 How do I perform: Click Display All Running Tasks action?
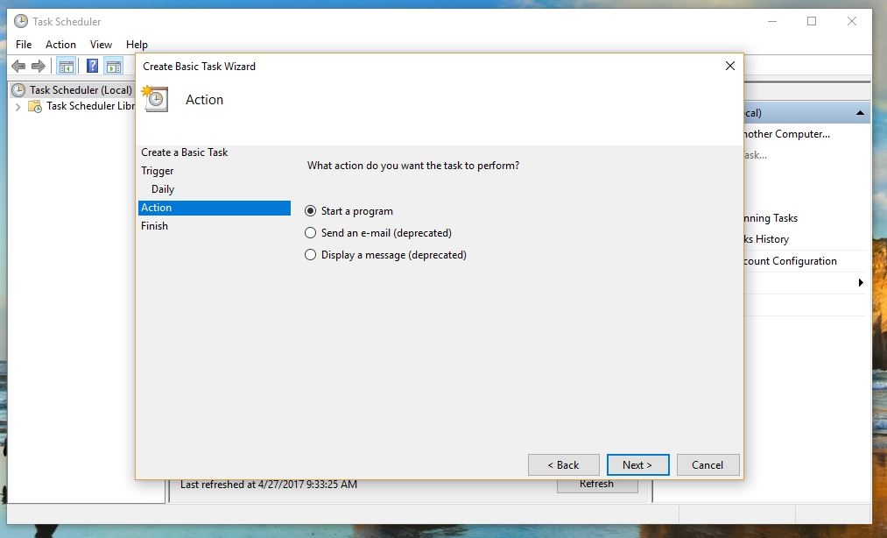pyautogui.click(x=771, y=218)
